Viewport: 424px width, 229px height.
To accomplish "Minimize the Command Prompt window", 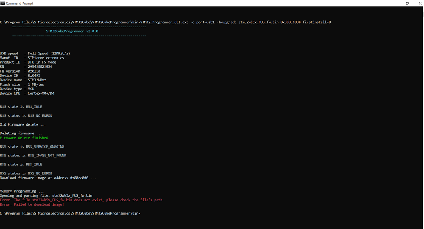I will click(394, 3).
